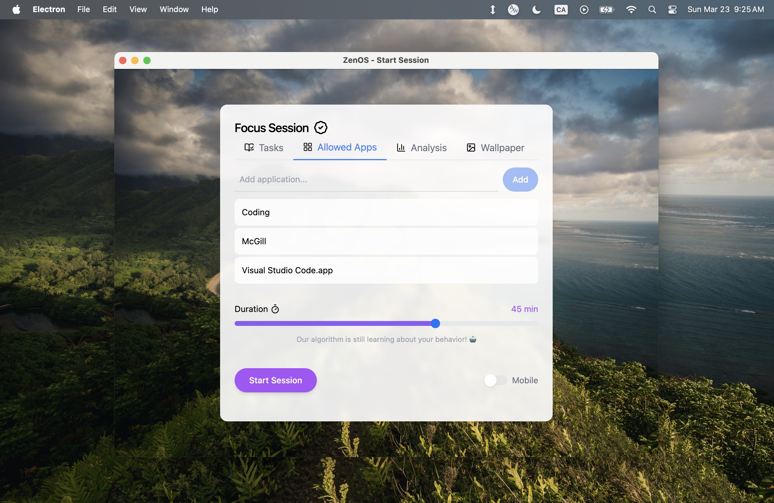
Task: Open the View menu
Action: 138,9
